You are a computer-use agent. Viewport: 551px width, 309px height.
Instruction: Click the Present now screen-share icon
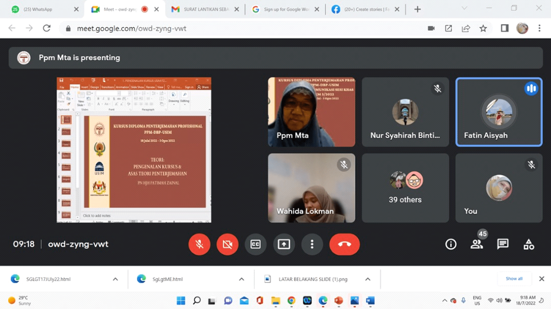(x=284, y=244)
